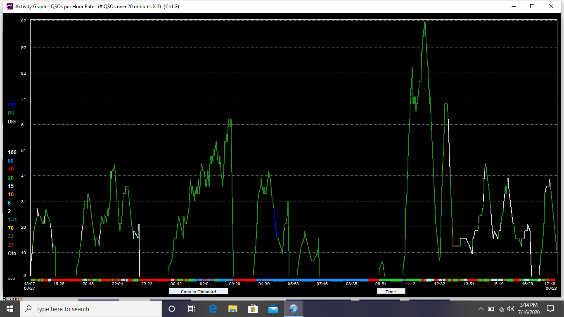Viewport: 564px width, 317px height.
Task: Click the 15:10 time axis label
Action: point(498,284)
